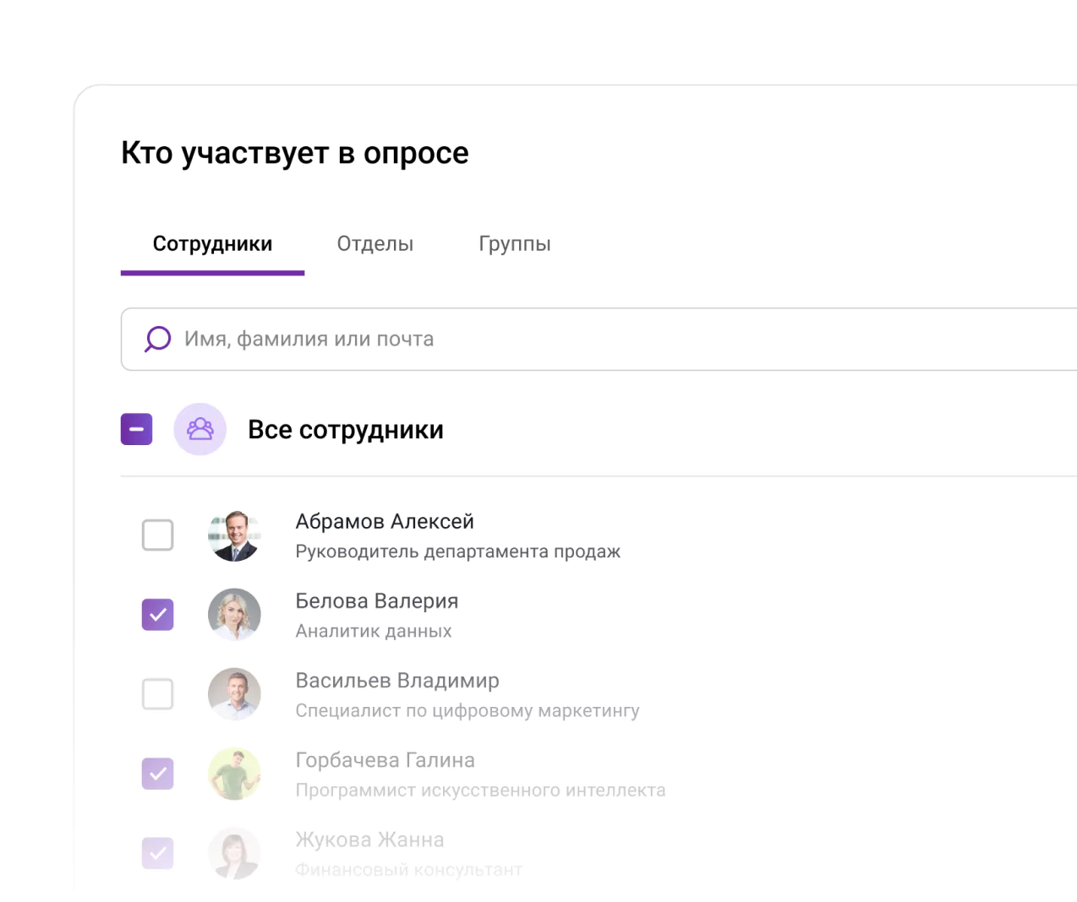Switch to the Отделы tab
This screenshot has width=1077, height=902.
(x=374, y=243)
